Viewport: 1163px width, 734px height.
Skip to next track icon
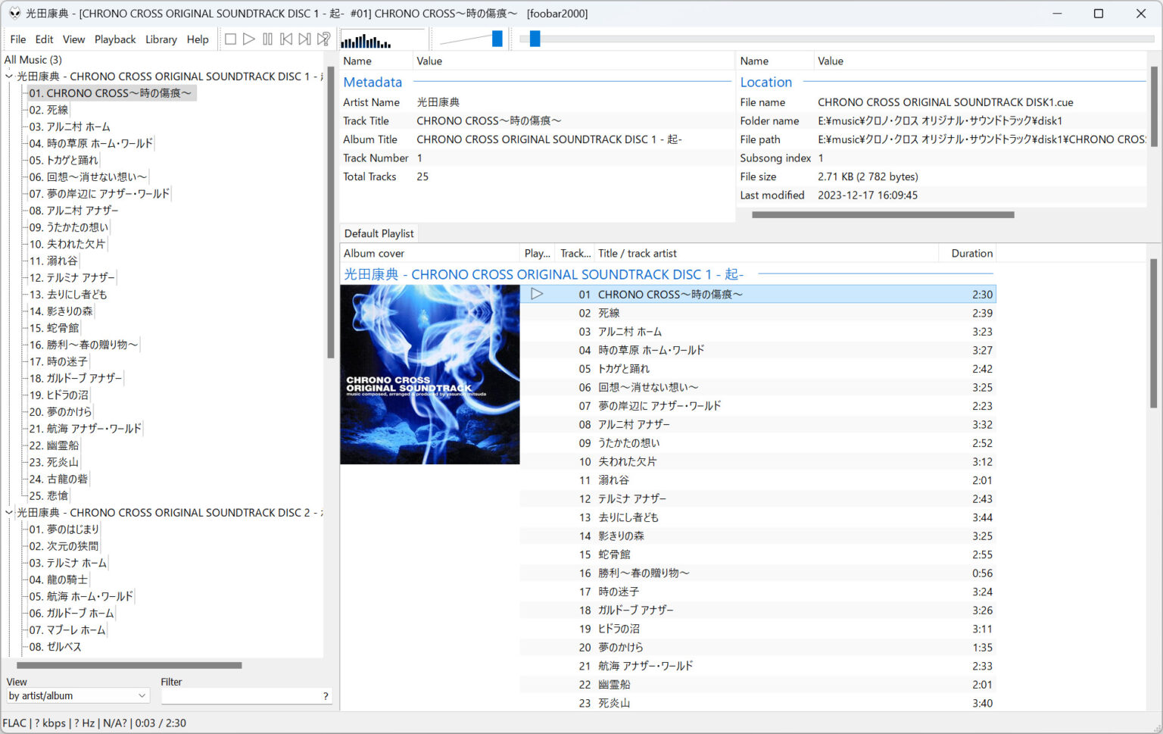click(x=304, y=39)
